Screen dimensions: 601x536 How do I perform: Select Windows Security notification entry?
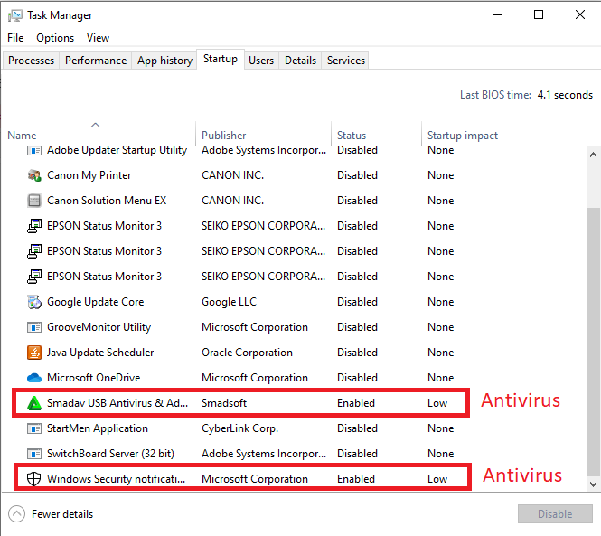[x=117, y=479]
